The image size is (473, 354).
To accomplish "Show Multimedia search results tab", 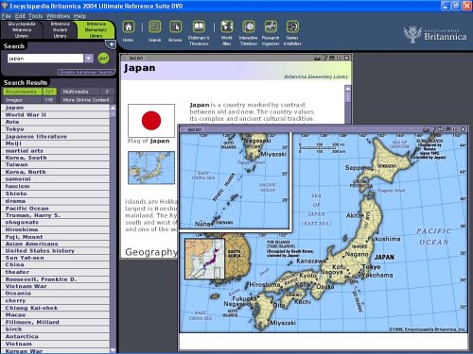I will point(86,92).
